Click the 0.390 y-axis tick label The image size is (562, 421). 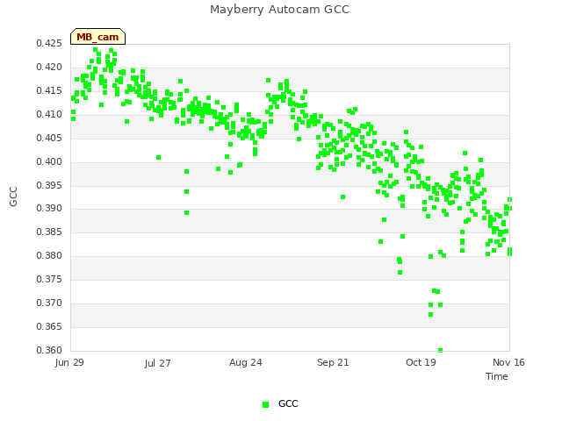(49, 208)
